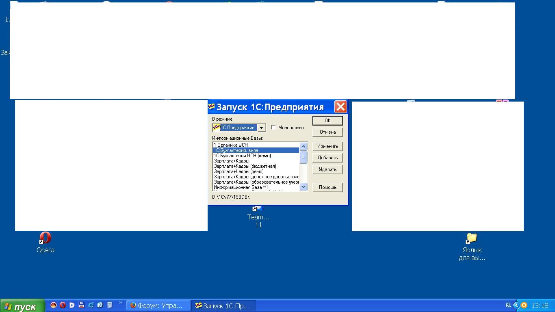555x312 pixels.
Task: Open the calculator icon in quick launch
Action: (x=109, y=305)
